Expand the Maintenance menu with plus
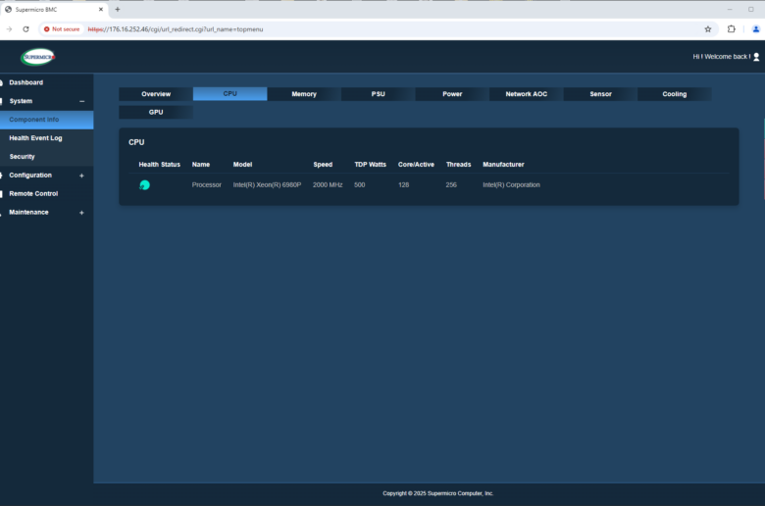The width and height of the screenshot is (765, 506). (82, 212)
